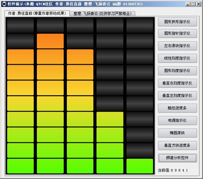
Task: Select the 左右滑块指示仪 button
Action: click(x=177, y=46)
